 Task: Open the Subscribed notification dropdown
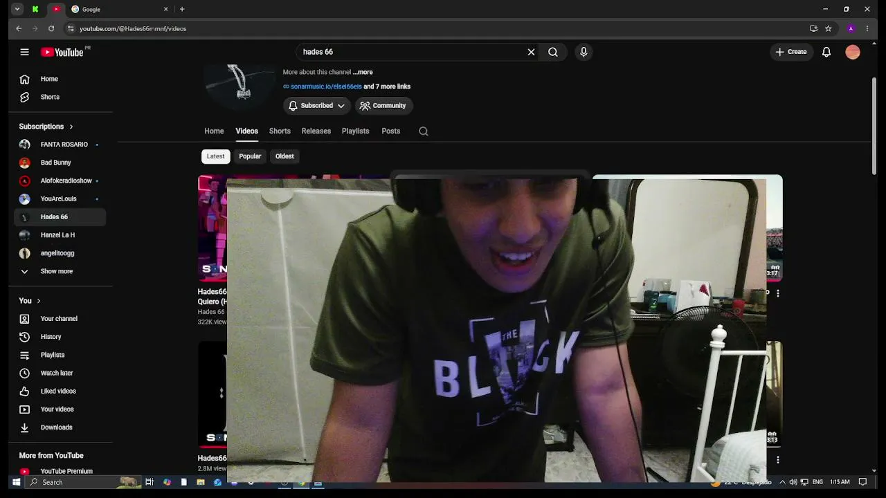[x=317, y=106]
